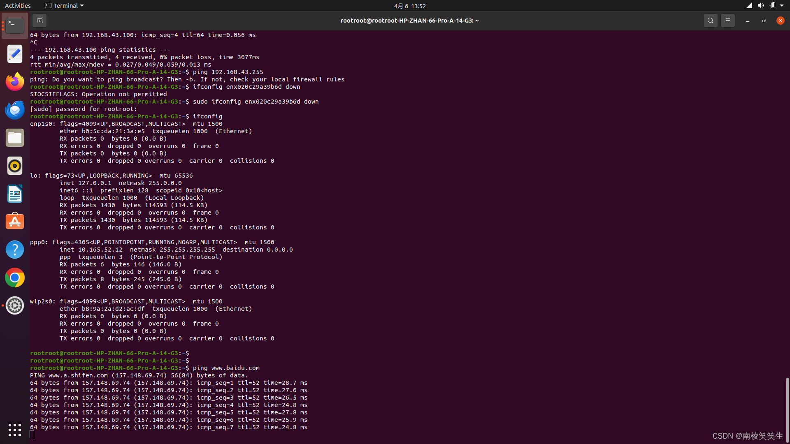Launch Firefox from the dock
The width and height of the screenshot is (790, 444).
pyautogui.click(x=15, y=82)
